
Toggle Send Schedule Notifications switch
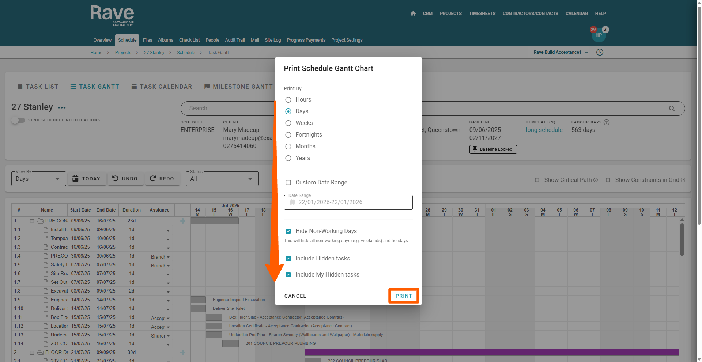18,120
